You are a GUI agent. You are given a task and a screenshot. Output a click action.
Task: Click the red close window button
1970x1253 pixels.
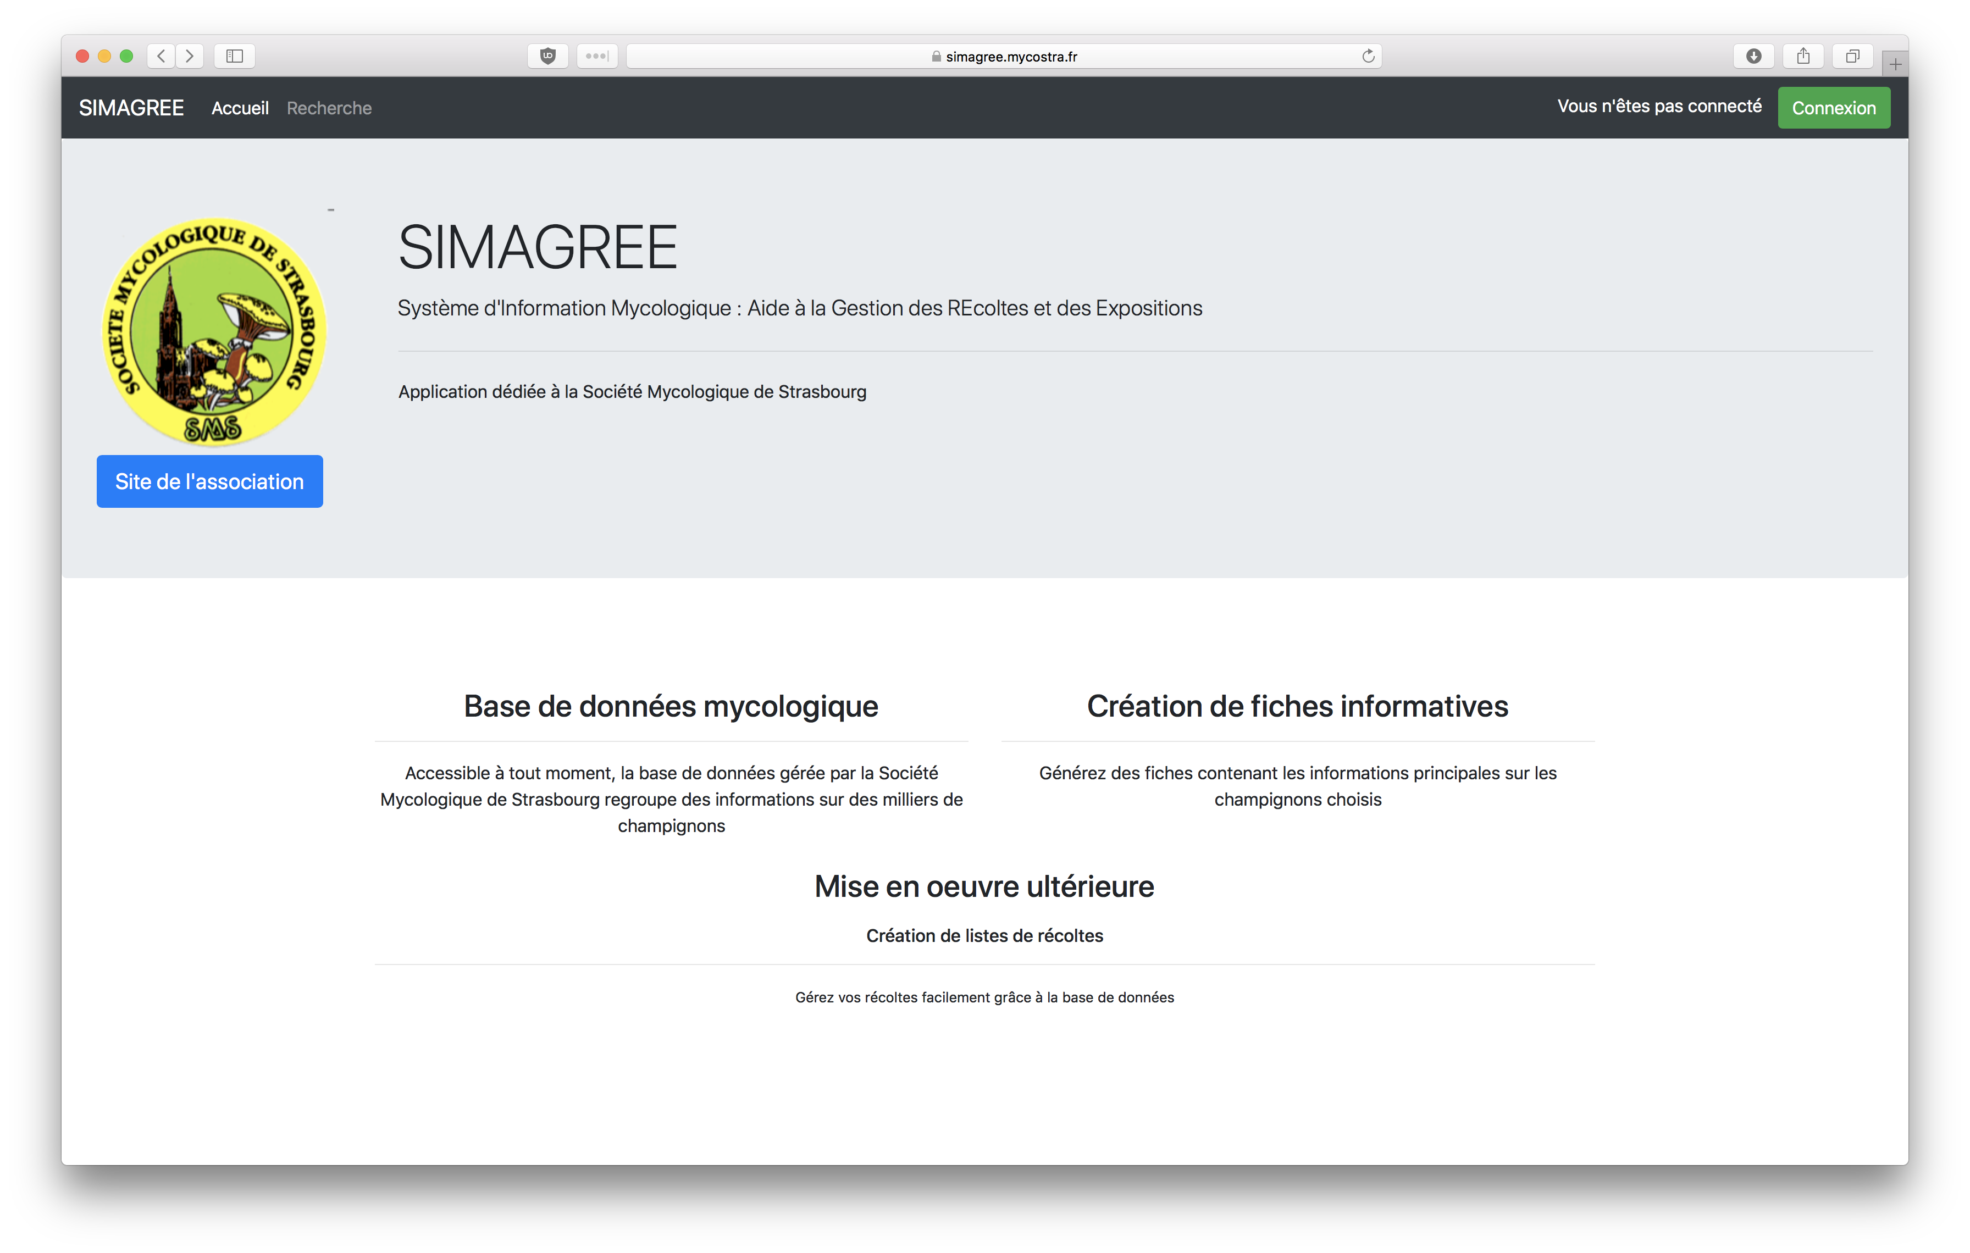[82, 56]
